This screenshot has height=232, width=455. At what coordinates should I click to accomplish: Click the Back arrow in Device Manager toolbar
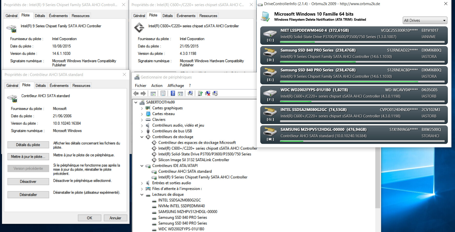click(x=136, y=94)
